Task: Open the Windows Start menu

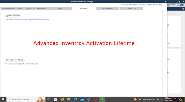Action: click(3, 99)
